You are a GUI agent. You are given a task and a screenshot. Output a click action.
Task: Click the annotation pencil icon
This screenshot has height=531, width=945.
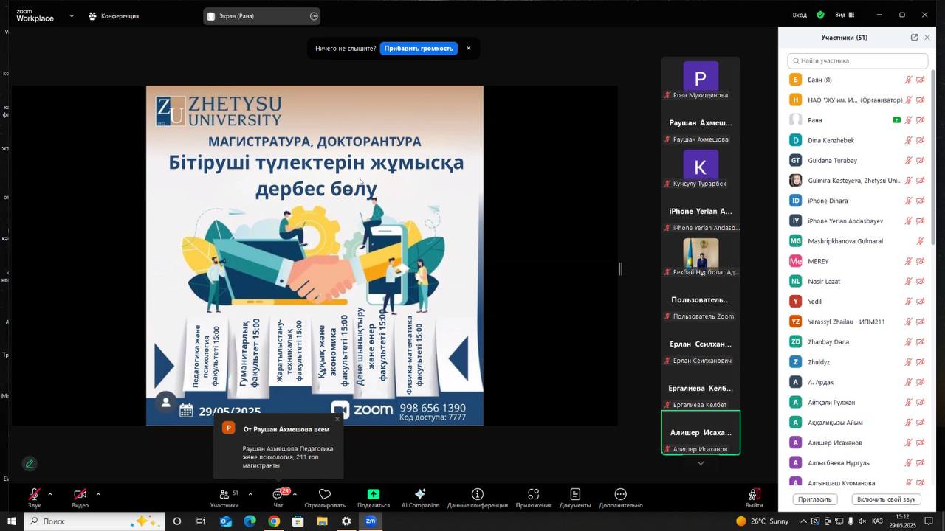click(x=30, y=464)
